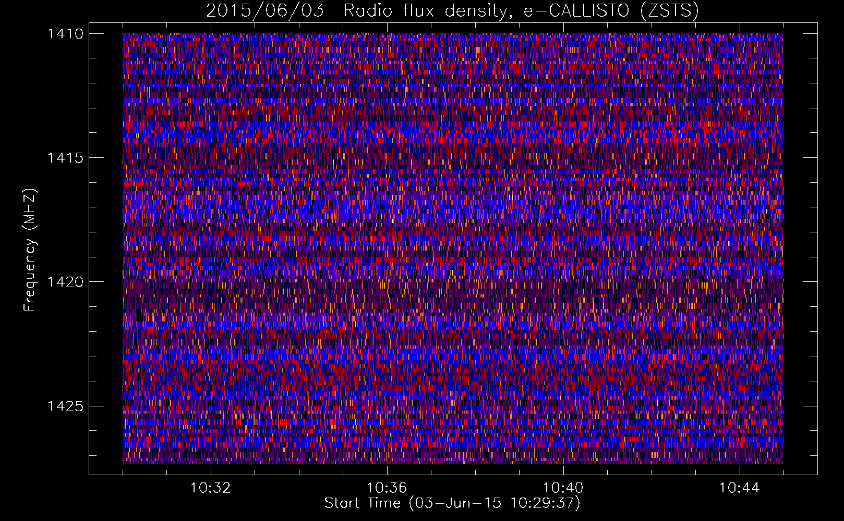Click the 10:40 time tick label
The image size is (844, 521).
pos(563,488)
